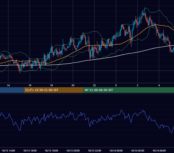This screenshot has width=174, height=153.
Task: Click the 10/14 00:00 date label
Action: pos(116,150)
